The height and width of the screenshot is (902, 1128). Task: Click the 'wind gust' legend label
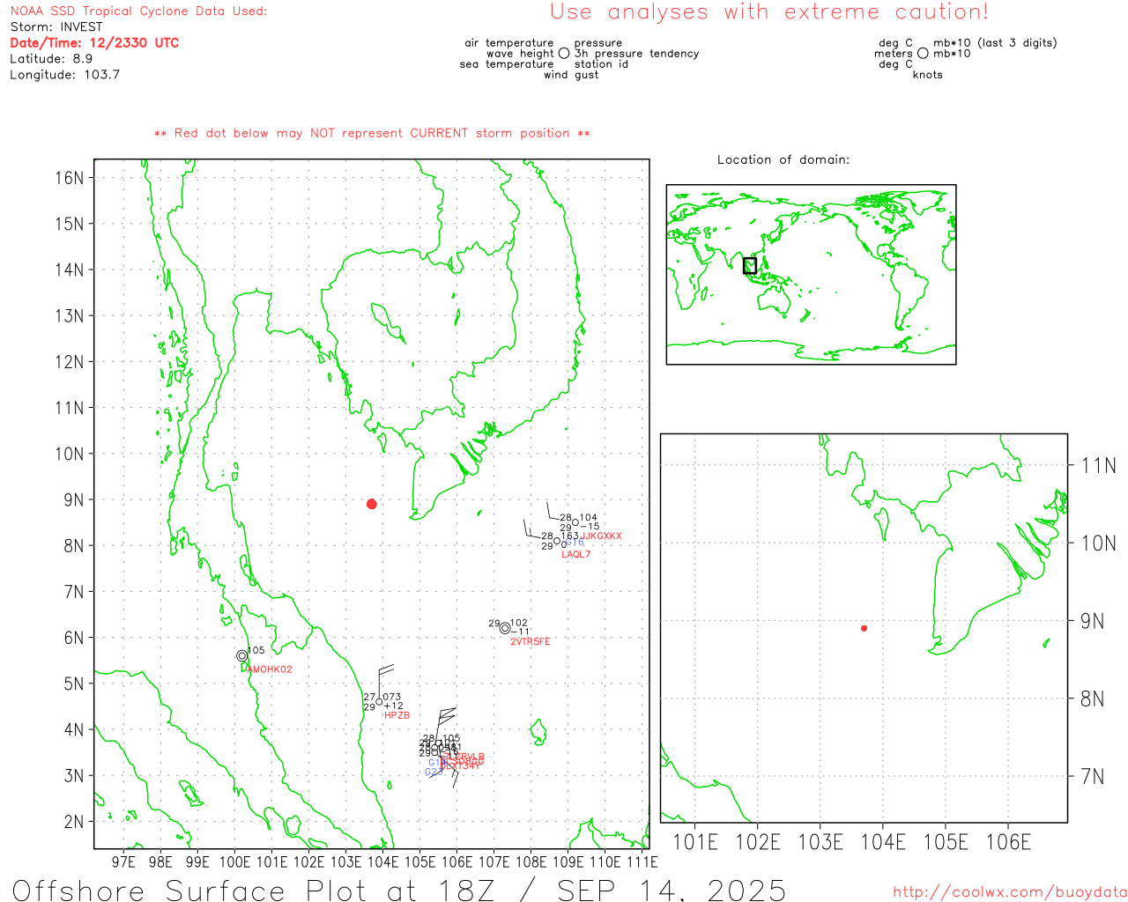pos(571,75)
